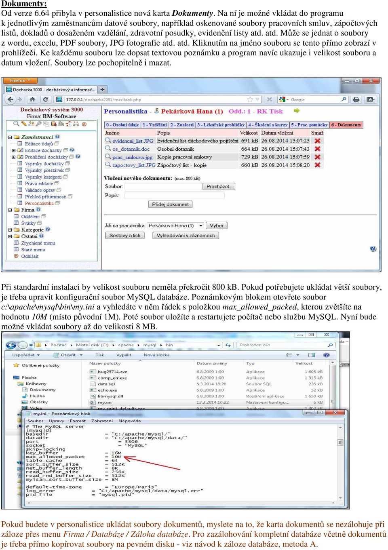Expand Prohlížení docházky tree node
This screenshot has width=388, height=550.
13,157
